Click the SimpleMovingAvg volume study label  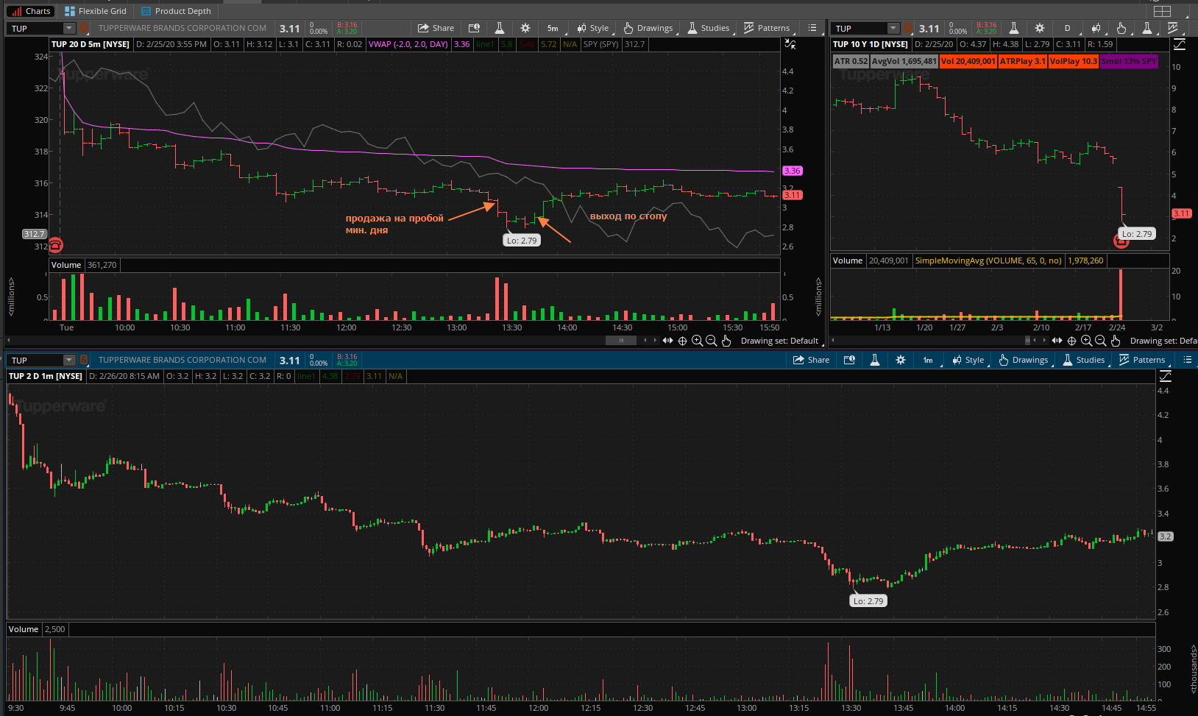pos(988,260)
